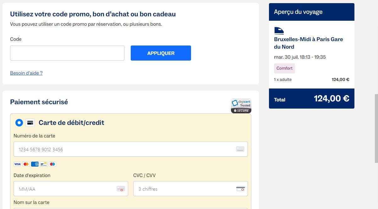The width and height of the screenshot is (378, 209).
Task: Select the 1 x adulte row
Action: [283, 79]
